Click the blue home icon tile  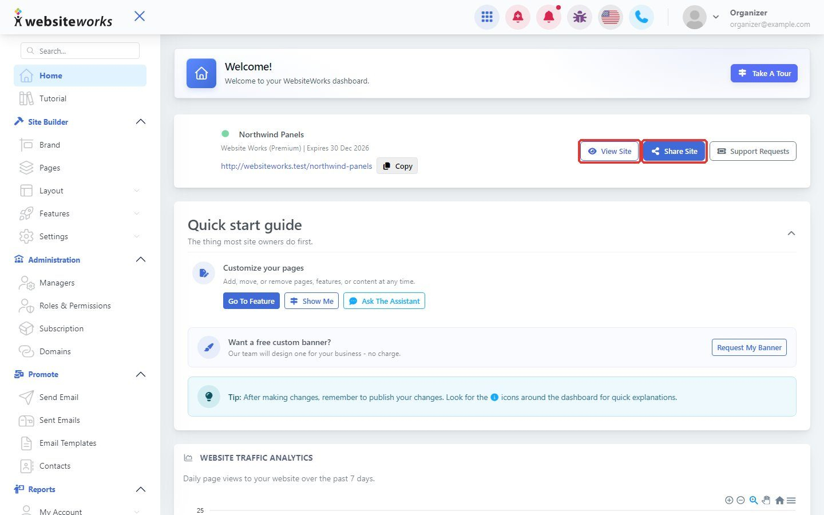(201, 73)
